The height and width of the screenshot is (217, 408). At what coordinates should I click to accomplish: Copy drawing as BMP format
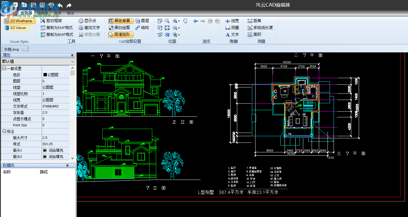(x=57, y=34)
